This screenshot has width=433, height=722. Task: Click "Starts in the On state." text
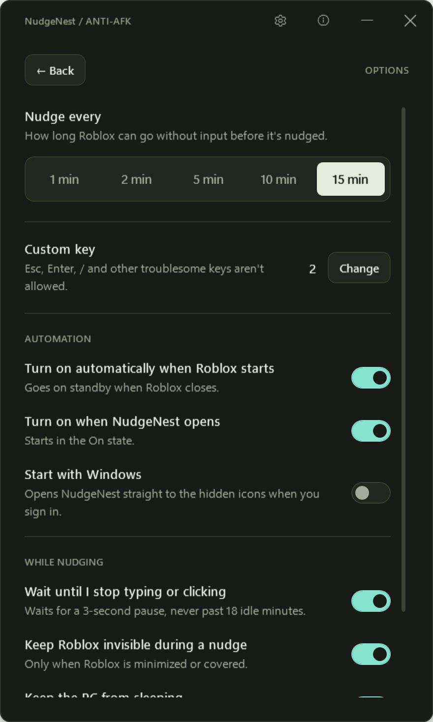tap(80, 441)
